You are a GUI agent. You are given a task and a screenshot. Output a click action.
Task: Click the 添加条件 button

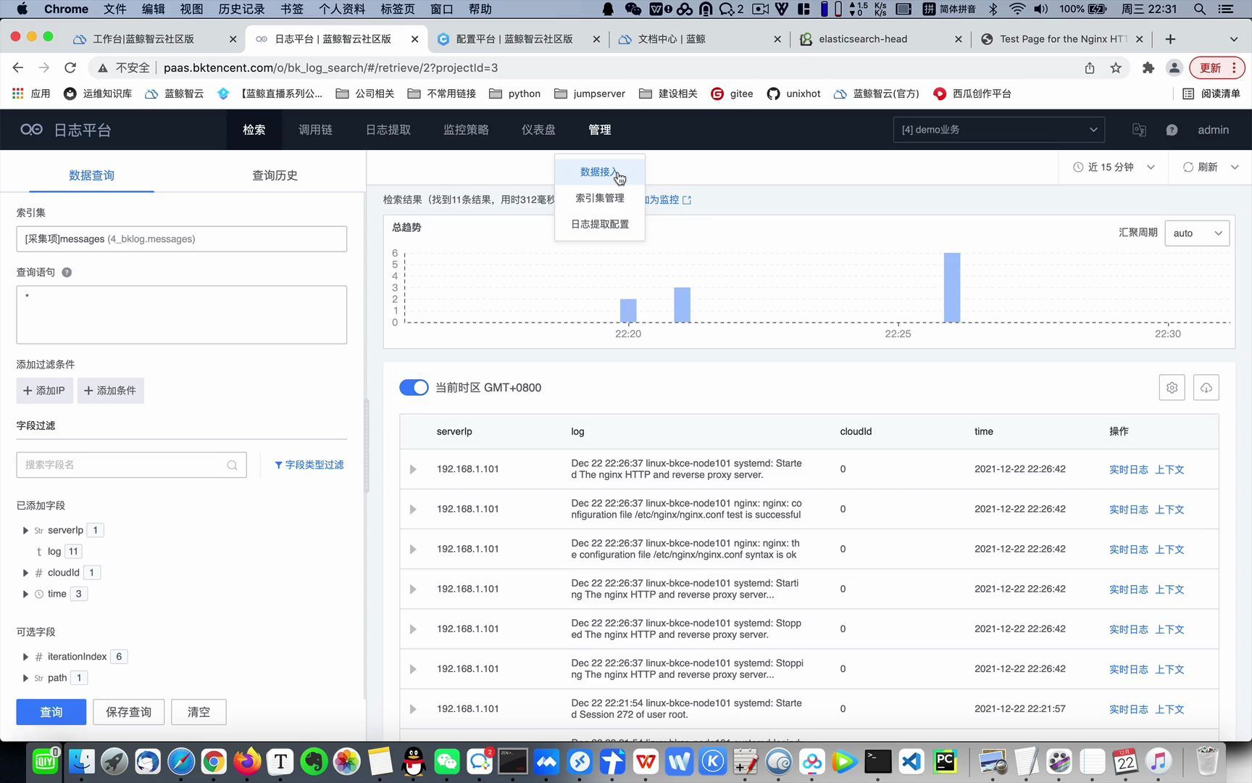pos(110,391)
